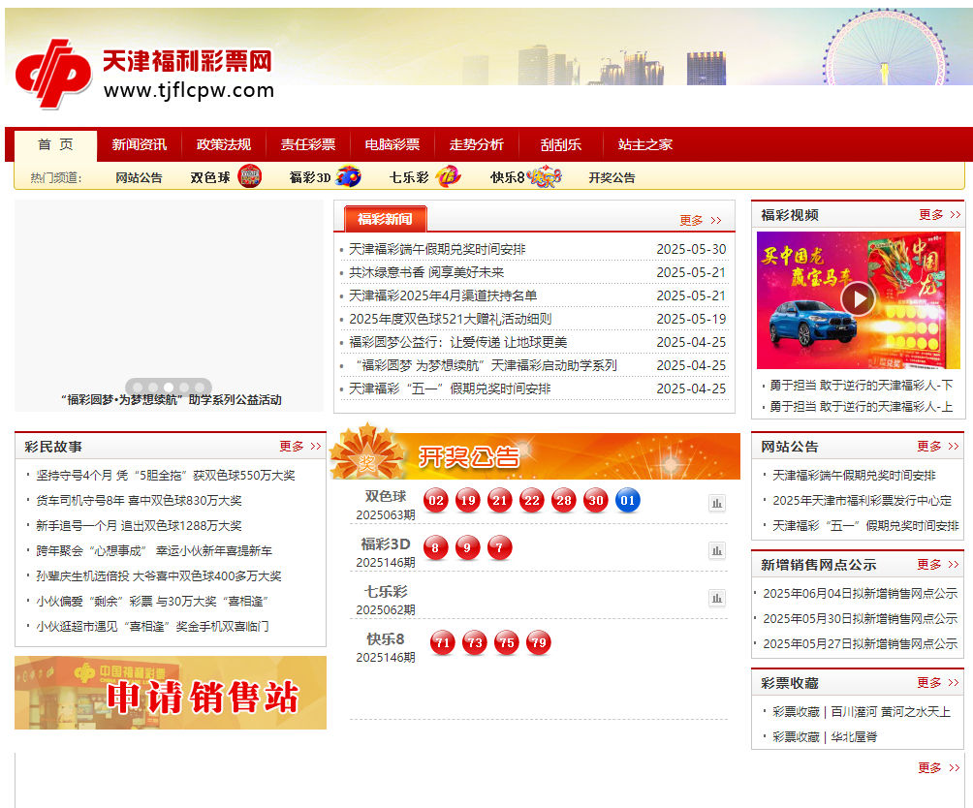Open the 双色球 trend chart icon
This screenshot has height=808, width=973.
(x=717, y=503)
